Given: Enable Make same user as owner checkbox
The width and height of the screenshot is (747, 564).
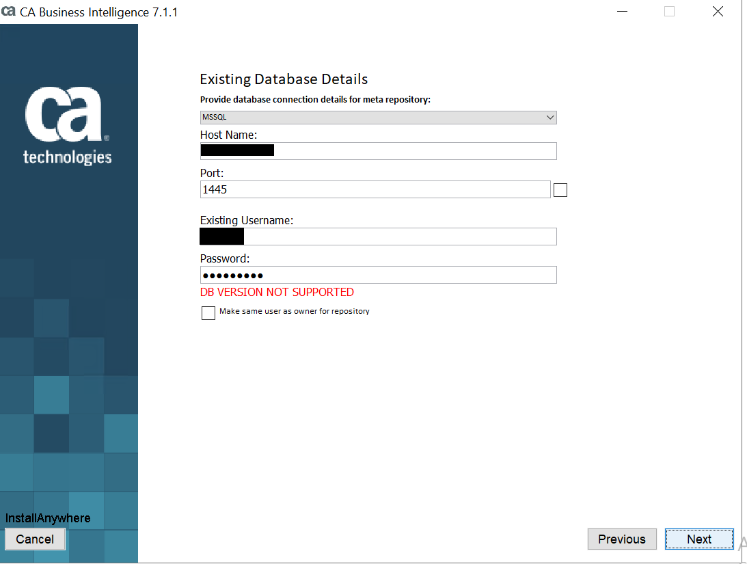Looking at the screenshot, I should click(x=208, y=313).
